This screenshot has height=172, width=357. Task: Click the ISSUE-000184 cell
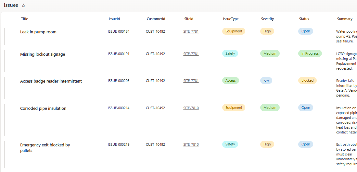pyautogui.click(x=119, y=31)
